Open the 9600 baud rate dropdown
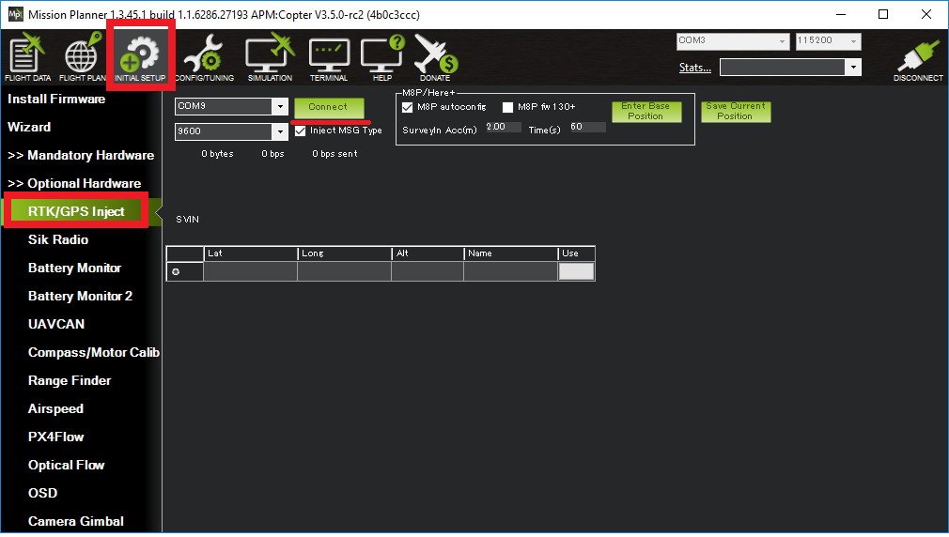 tap(279, 132)
